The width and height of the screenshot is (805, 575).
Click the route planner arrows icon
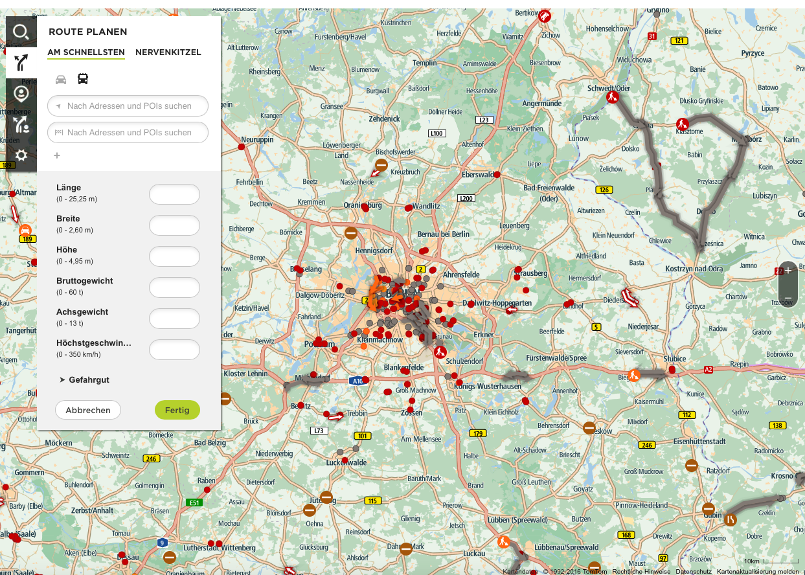tap(21, 63)
